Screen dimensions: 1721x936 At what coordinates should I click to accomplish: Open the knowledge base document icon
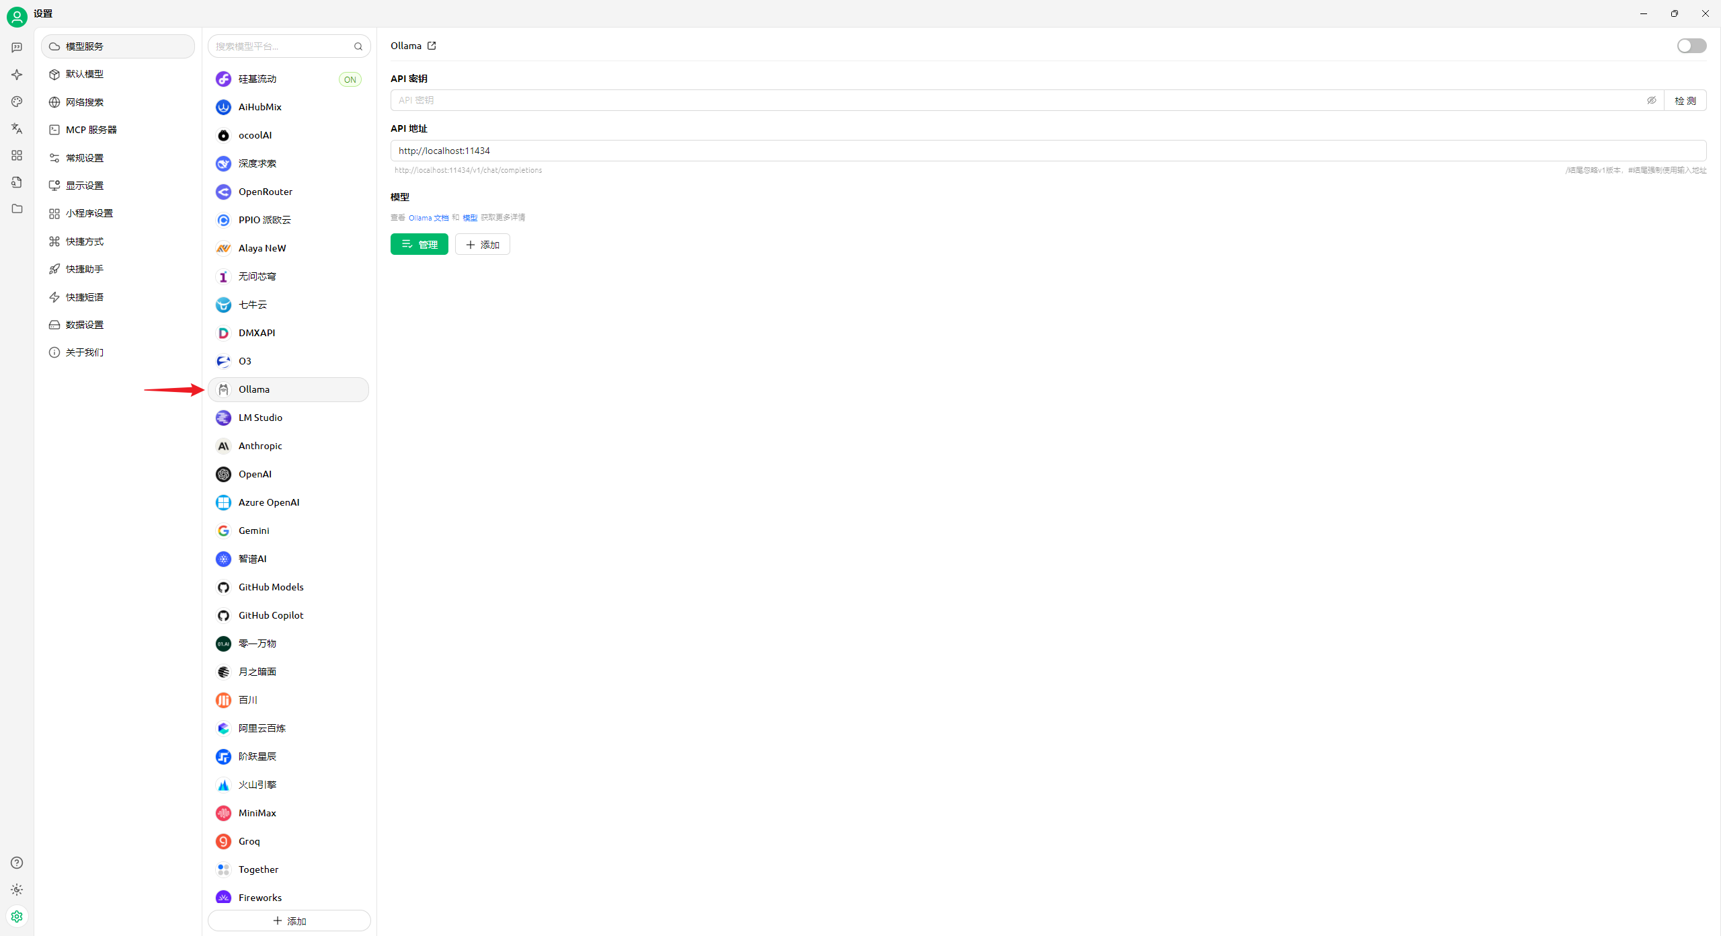click(x=17, y=182)
